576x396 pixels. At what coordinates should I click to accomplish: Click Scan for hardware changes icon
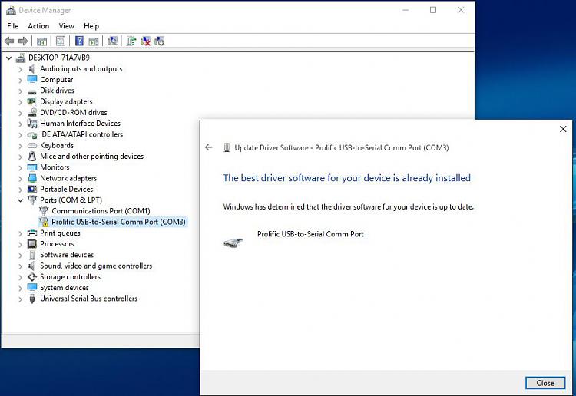112,41
